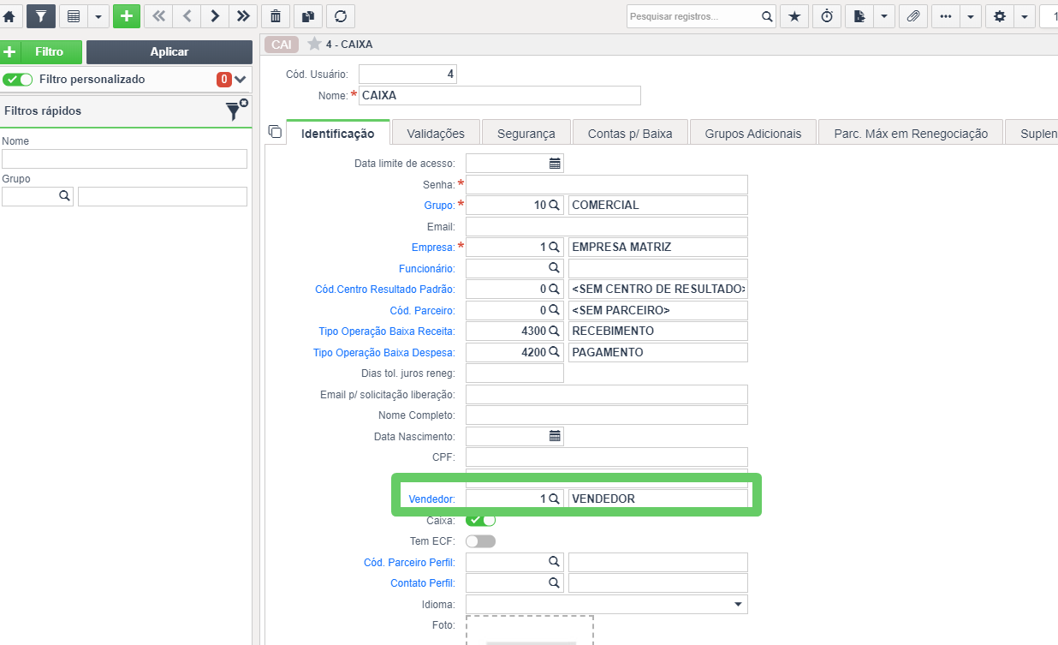This screenshot has width=1058, height=645.
Task: Open Cód. Parceiro Perfil lookup icon
Action: point(555,562)
